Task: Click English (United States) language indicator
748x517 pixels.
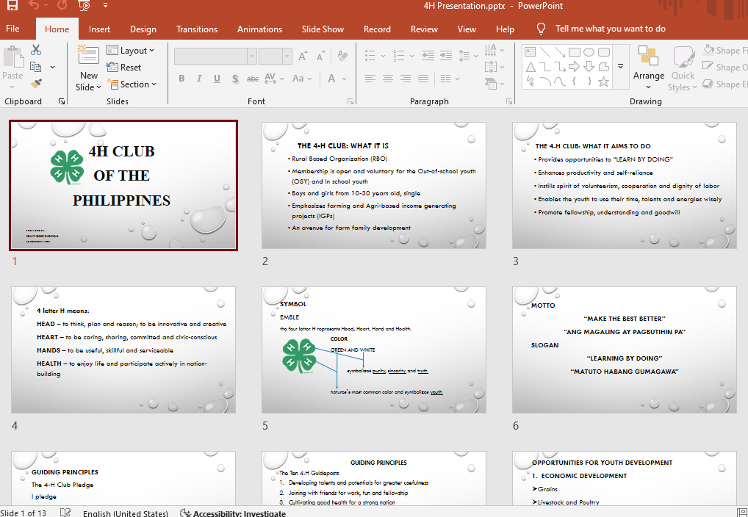Action: point(126,513)
